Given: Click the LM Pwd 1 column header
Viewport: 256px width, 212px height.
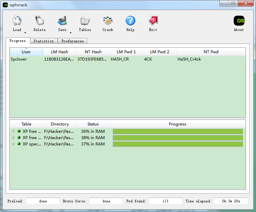Looking at the screenshot, I should pyautogui.click(x=126, y=52).
